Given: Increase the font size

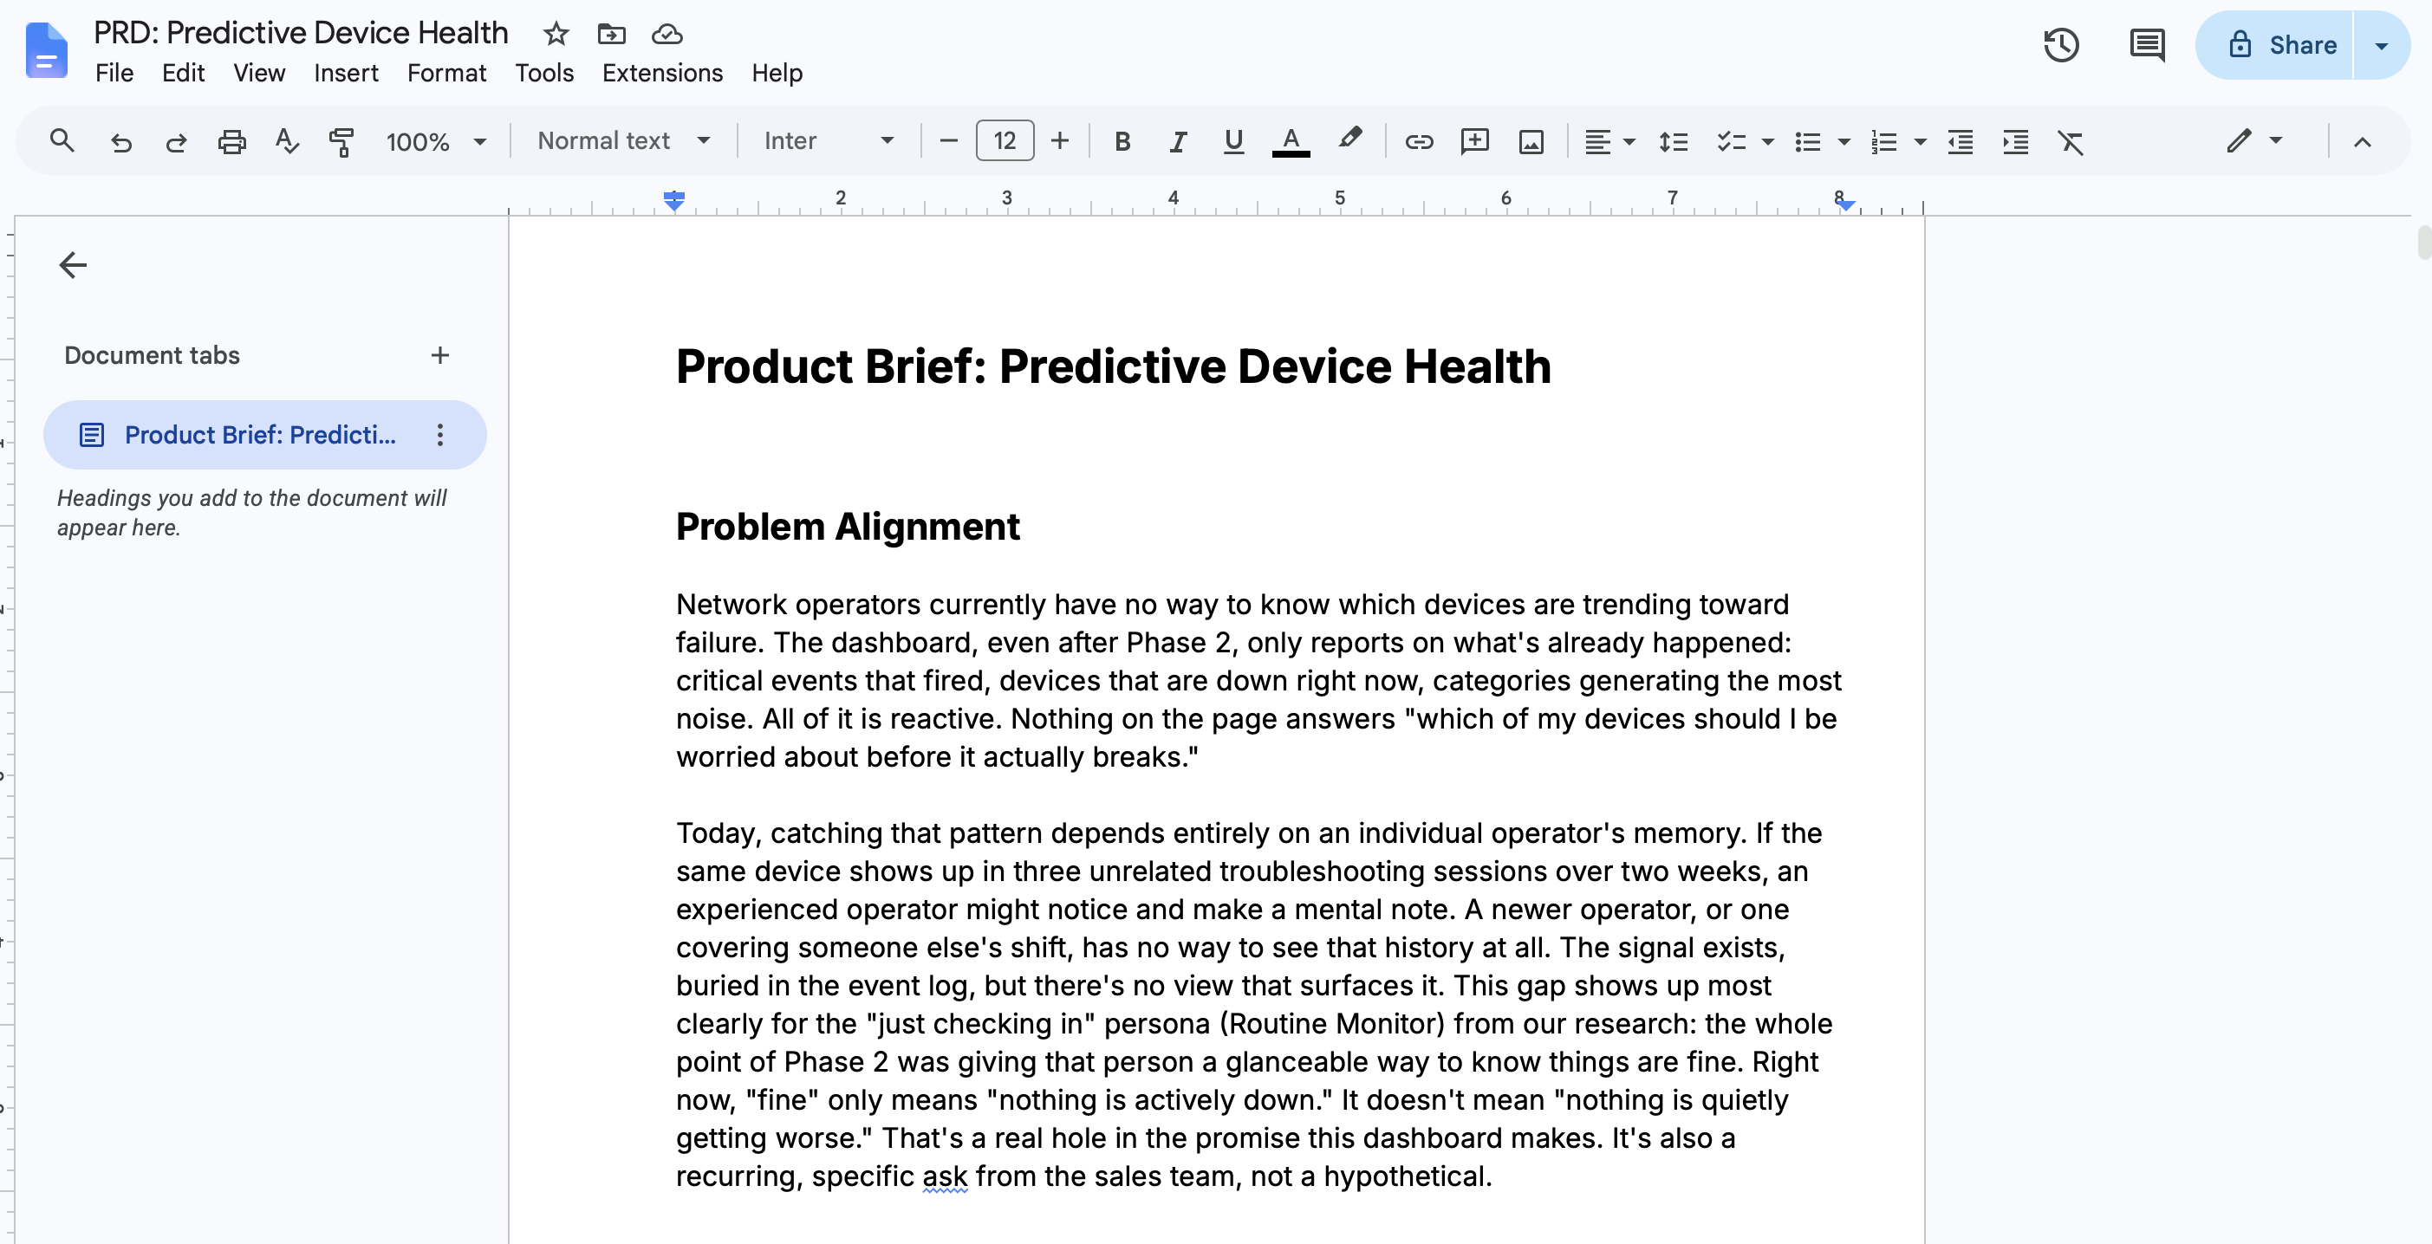Looking at the screenshot, I should pos(1060,141).
